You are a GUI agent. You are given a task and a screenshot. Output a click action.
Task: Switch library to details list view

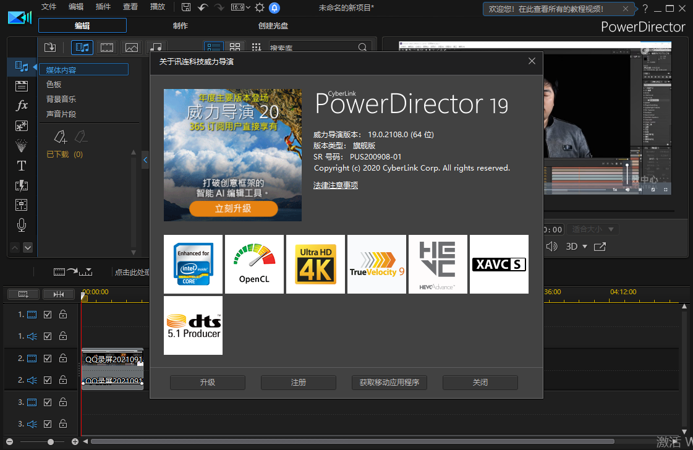tap(214, 48)
